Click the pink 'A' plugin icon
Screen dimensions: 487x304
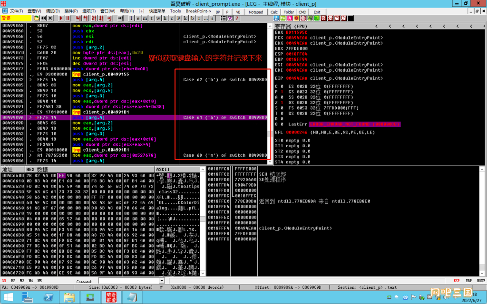290,19
